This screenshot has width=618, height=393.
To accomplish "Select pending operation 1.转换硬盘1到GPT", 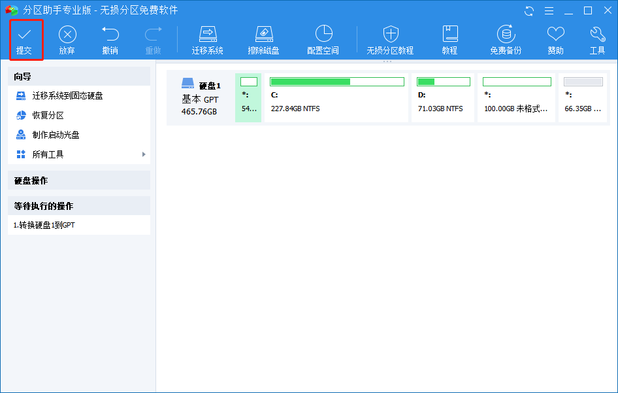I will click(x=79, y=225).
